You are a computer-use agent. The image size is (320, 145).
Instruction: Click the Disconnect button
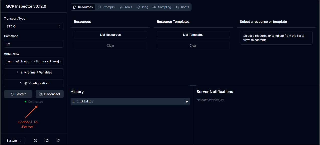pyautogui.click(x=50, y=94)
